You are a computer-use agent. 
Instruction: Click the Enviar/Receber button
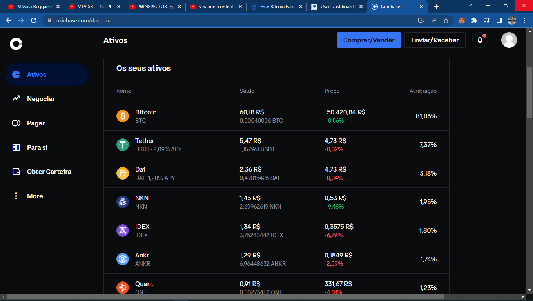(435, 40)
